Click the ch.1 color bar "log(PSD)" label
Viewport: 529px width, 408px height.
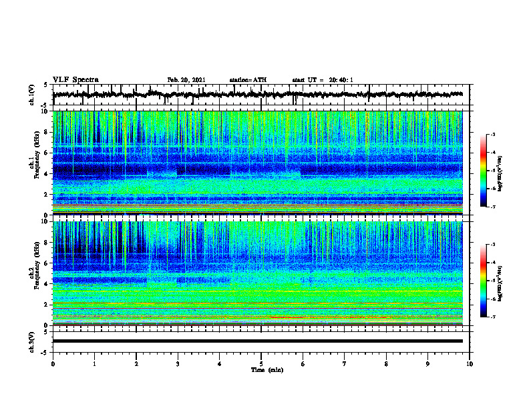[x=500, y=174]
